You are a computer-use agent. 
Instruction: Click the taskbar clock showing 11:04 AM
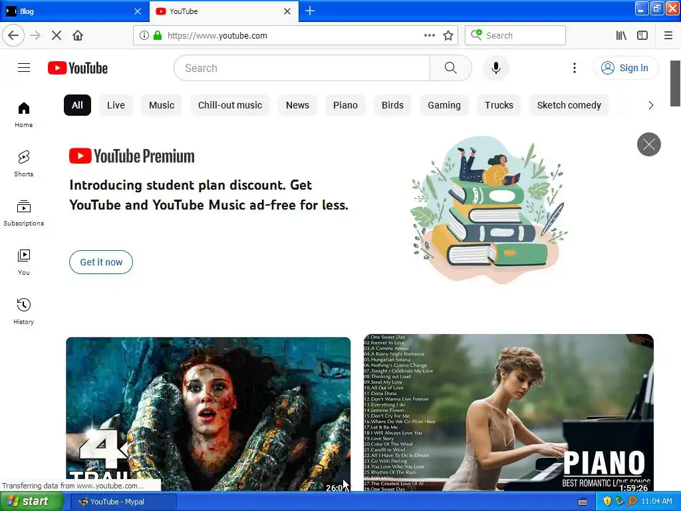tap(656, 502)
